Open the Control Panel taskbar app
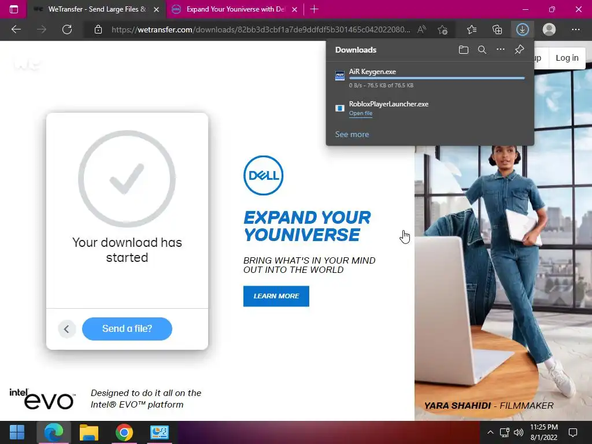This screenshot has height=444, width=592. tap(160, 432)
